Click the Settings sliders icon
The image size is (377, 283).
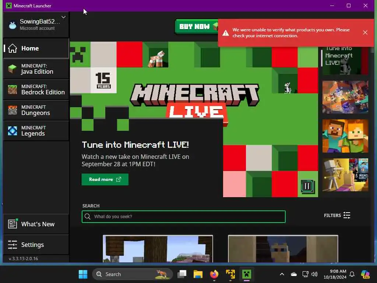13,245
